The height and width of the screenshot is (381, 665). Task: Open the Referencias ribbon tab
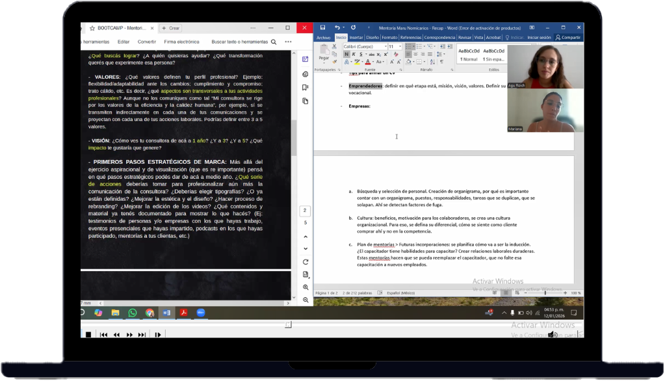click(411, 38)
